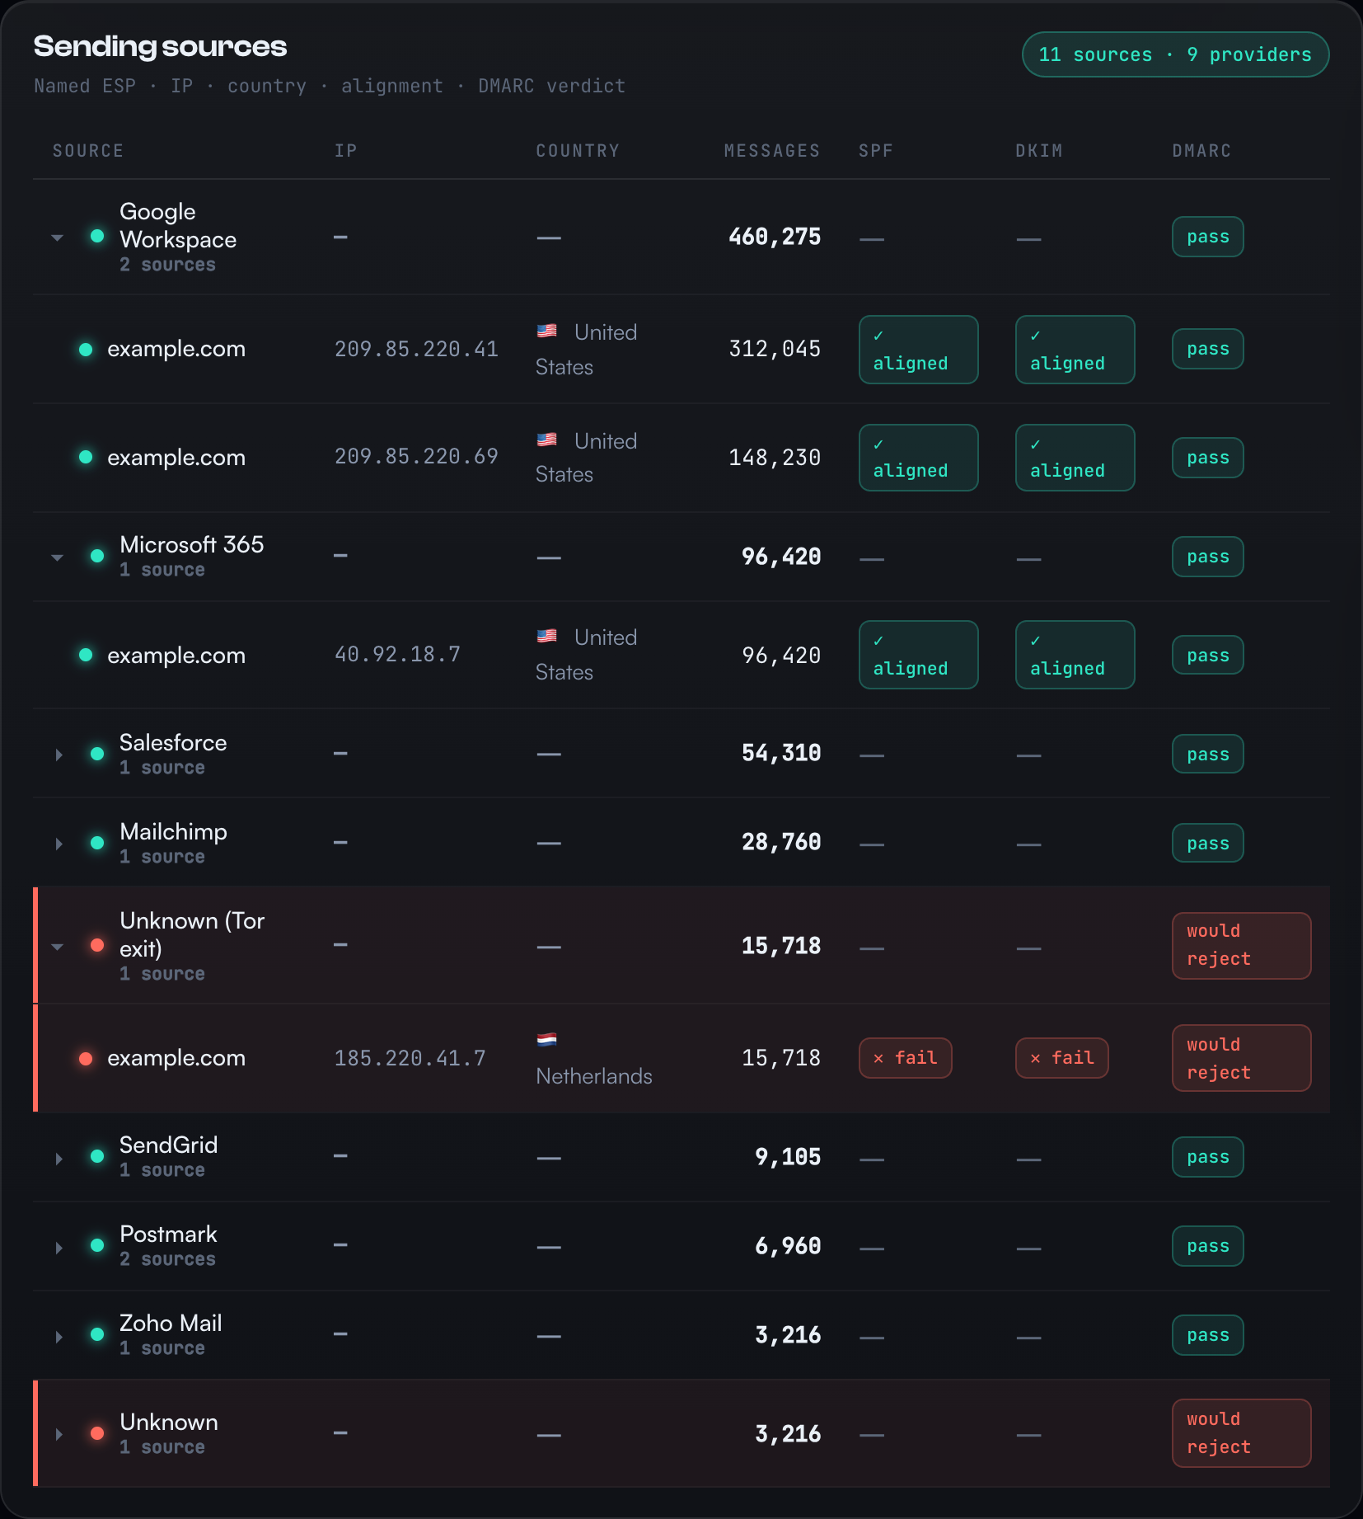Click the would reject badge for Unknown (Tor exit)
This screenshot has width=1363, height=1519.
click(x=1242, y=945)
